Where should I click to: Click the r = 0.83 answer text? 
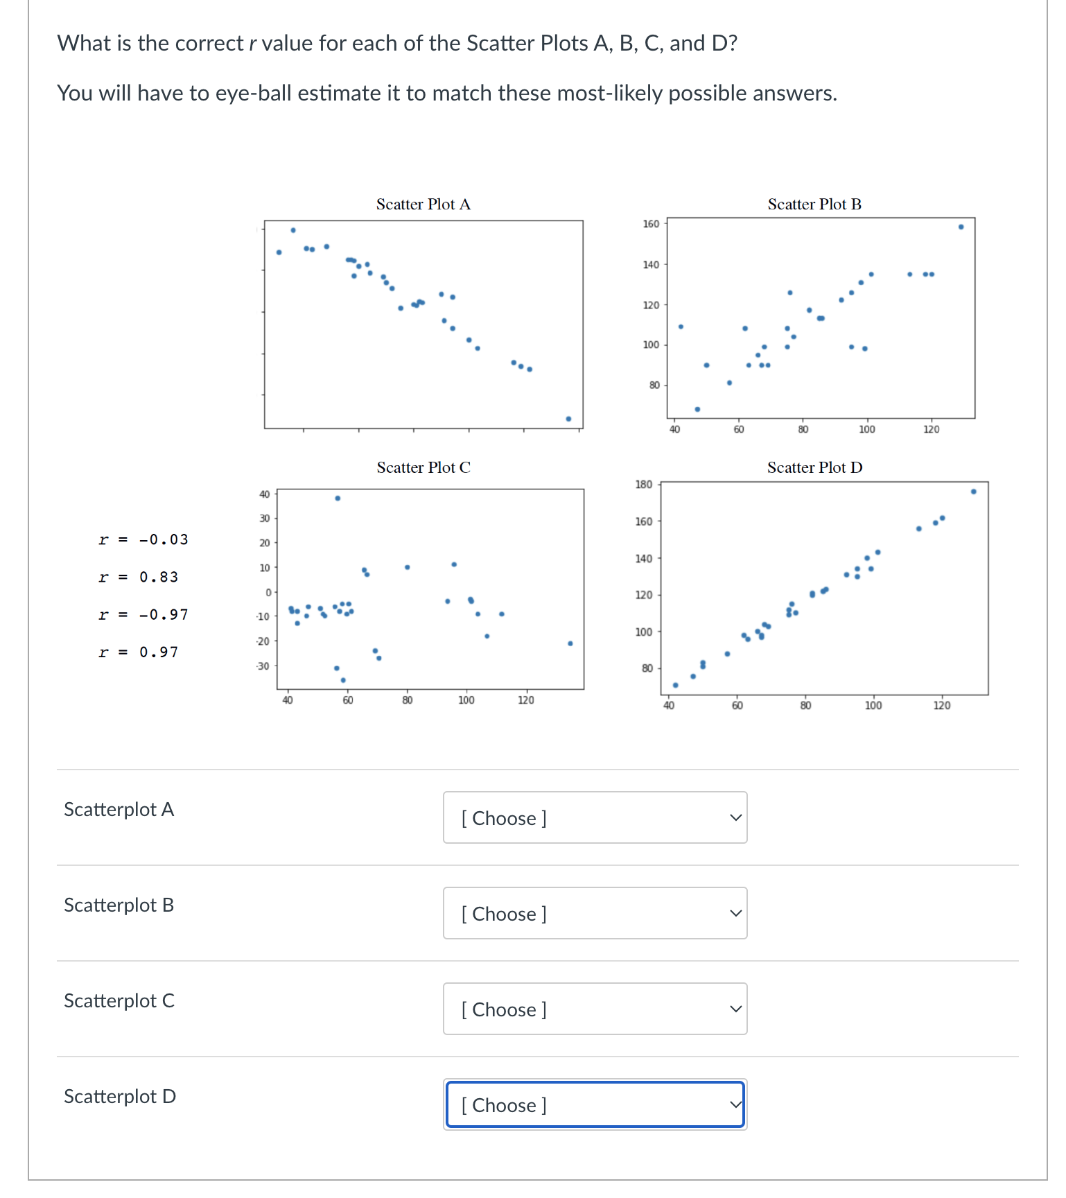point(138,577)
